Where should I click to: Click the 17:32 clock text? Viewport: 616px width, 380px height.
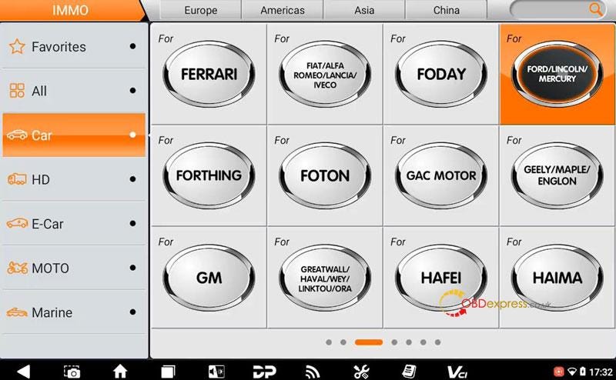[x=601, y=372]
